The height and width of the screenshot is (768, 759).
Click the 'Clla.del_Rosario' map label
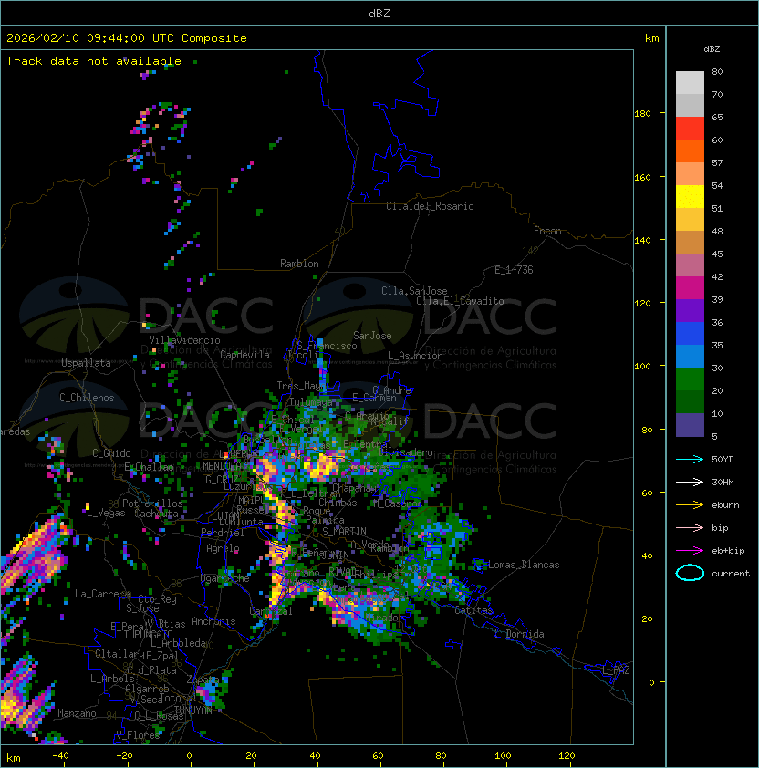[x=430, y=206]
